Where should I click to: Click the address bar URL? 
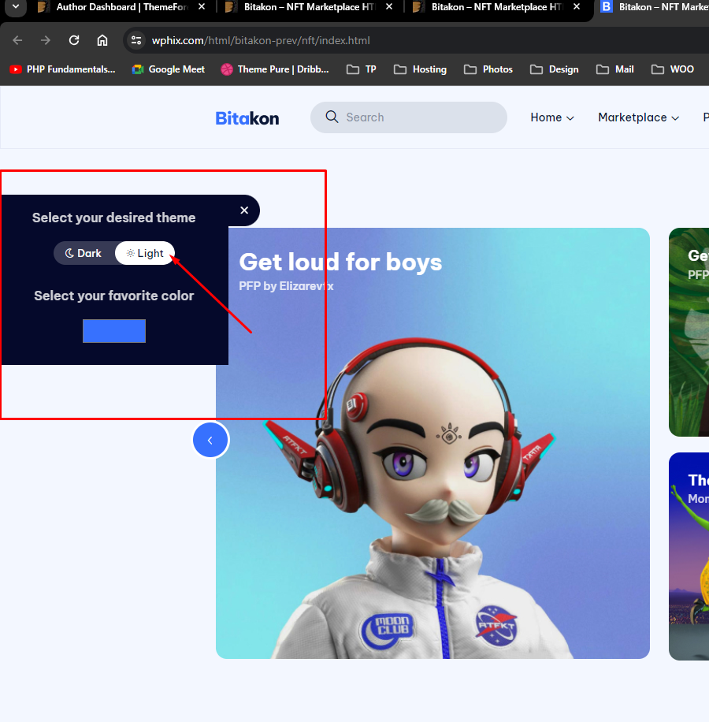pyautogui.click(x=261, y=40)
